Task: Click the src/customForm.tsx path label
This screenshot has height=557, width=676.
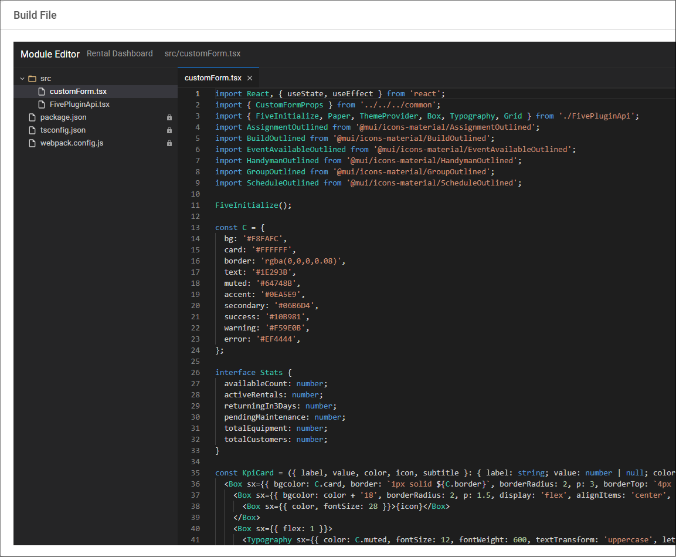Action: point(203,53)
